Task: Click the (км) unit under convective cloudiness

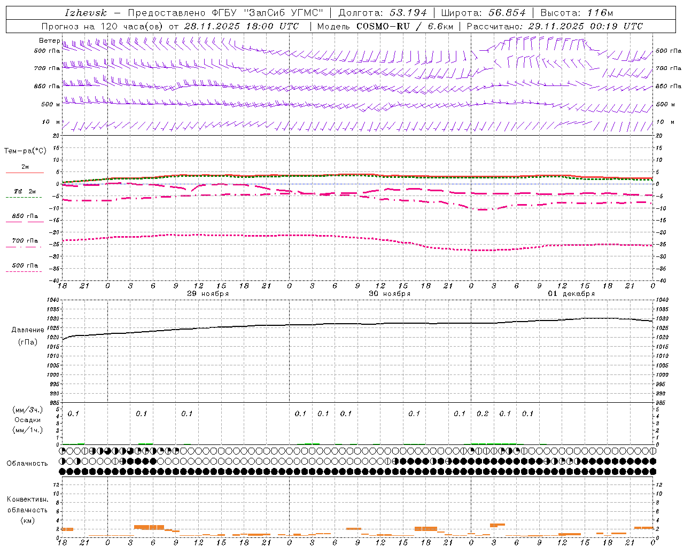Action: tap(28, 520)
